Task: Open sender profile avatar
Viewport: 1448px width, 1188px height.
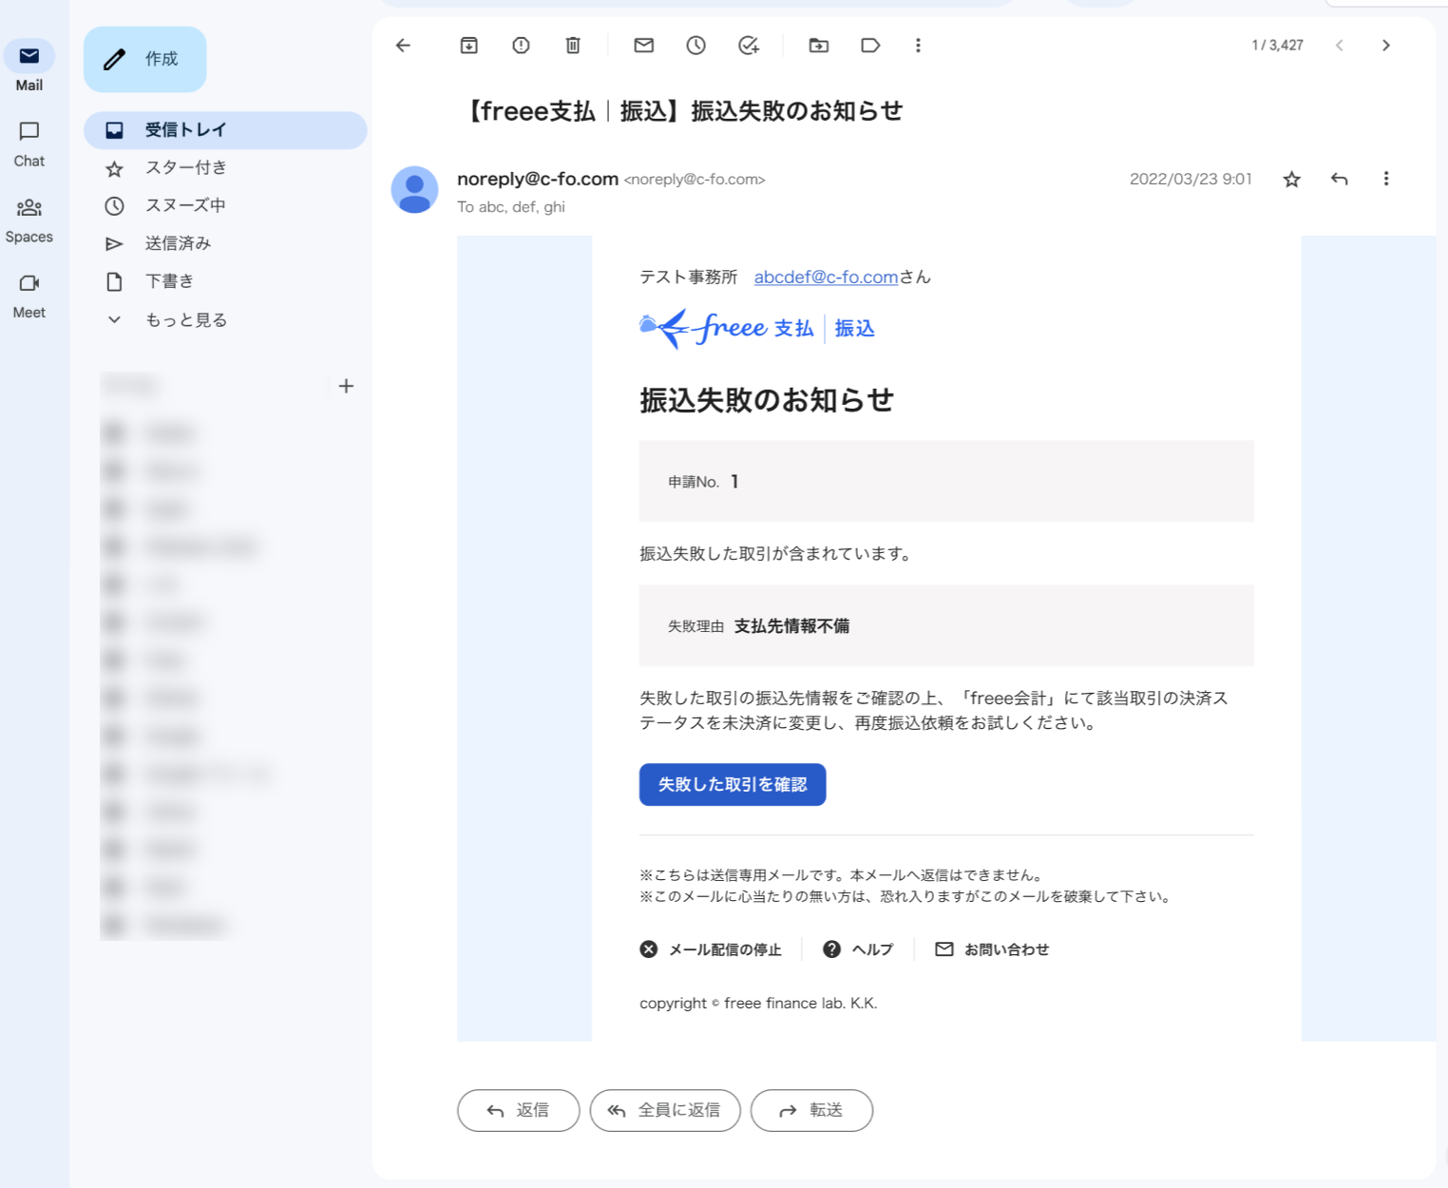Action: pyautogui.click(x=414, y=189)
